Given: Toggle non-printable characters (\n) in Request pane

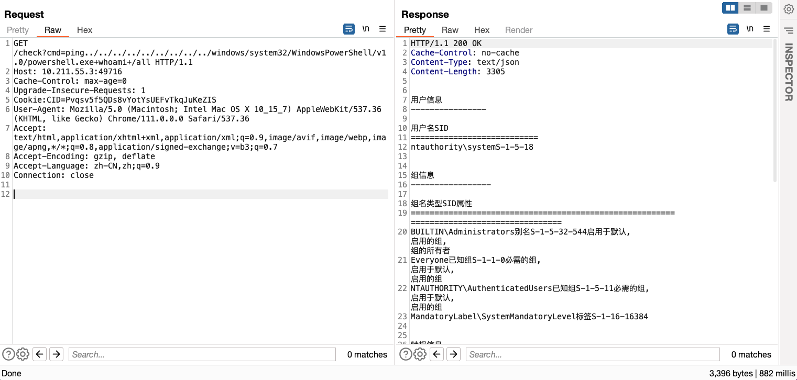Looking at the screenshot, I should point(366,29).
